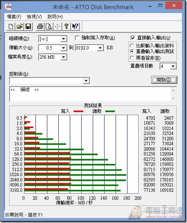This screenshot has height=223, width=187.
Task: Open the 說明(H) menu
Action: pyautogui.click(x=55, y=17)
